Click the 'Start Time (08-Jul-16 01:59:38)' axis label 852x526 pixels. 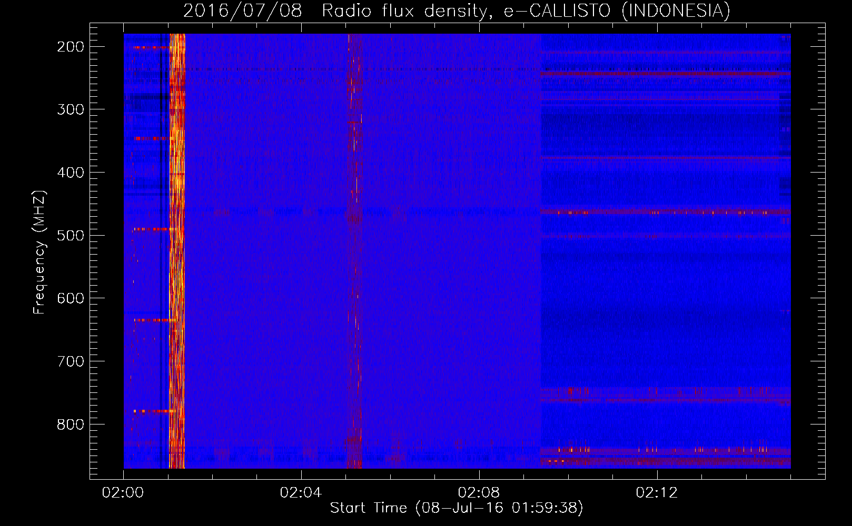pyautogui.click(x=457, y=508)
